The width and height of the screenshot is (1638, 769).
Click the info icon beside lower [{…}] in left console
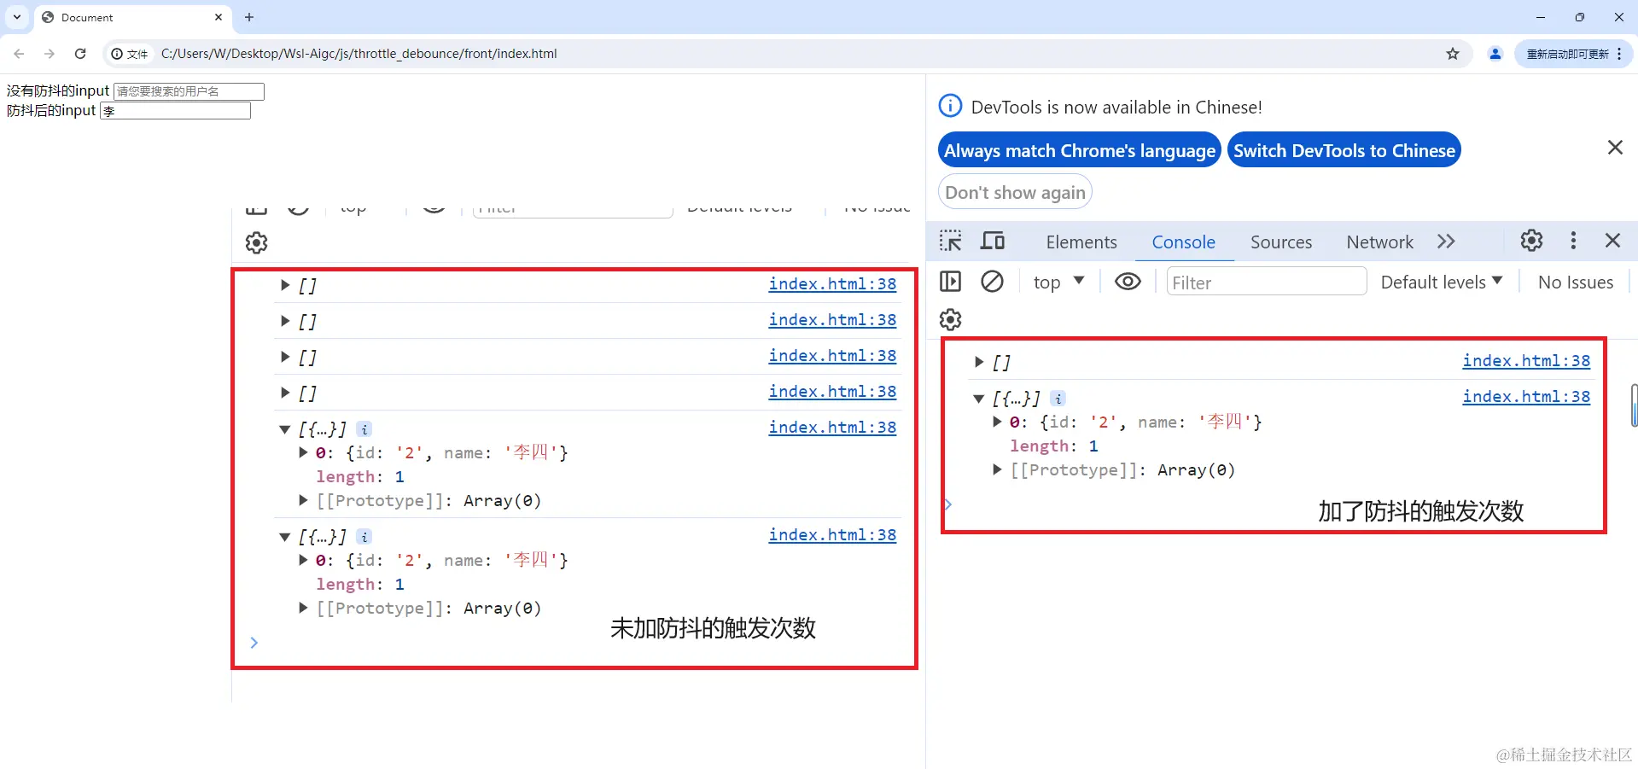coord(364,537)
